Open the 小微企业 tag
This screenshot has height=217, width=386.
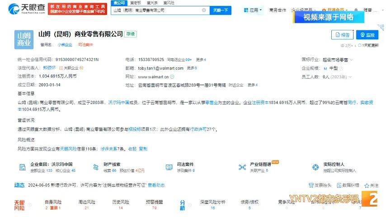(65, 45)
